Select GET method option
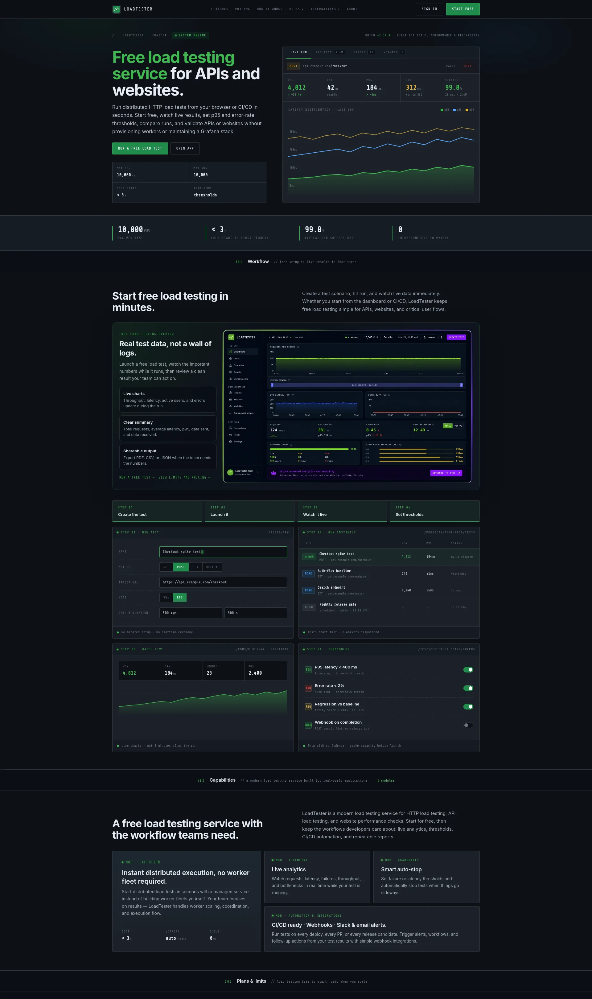Screen dimensions: 592x999 [x=166, y=567]
